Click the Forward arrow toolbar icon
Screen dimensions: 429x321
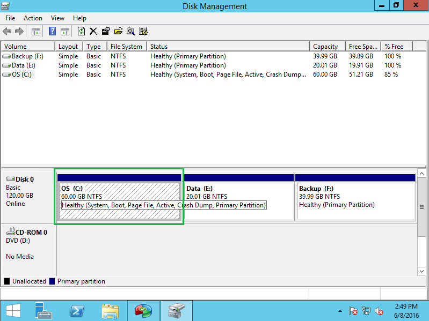coord(19,32)
